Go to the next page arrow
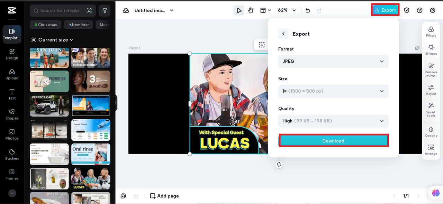 tap(418, 196)
